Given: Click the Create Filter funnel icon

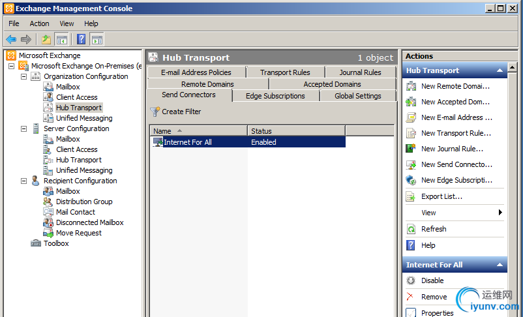Looking at the screenshot, I should 155,112.
